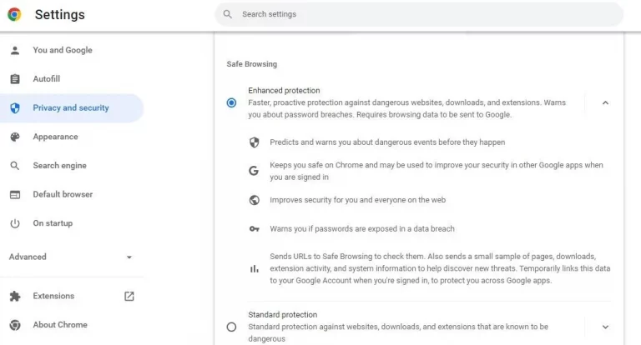Click the Google G icon beside Keeps you safe
This screenshot has height=345, width=641.
254,171
